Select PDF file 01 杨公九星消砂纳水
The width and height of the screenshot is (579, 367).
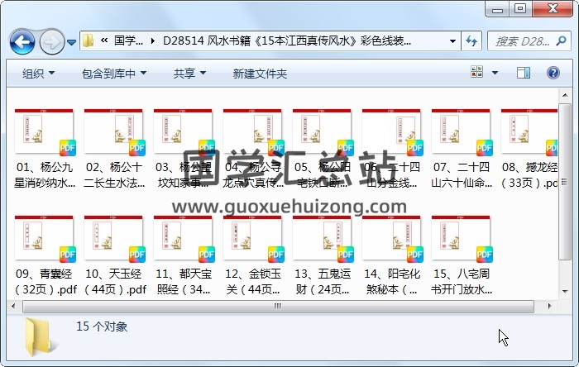pos(44,149)
